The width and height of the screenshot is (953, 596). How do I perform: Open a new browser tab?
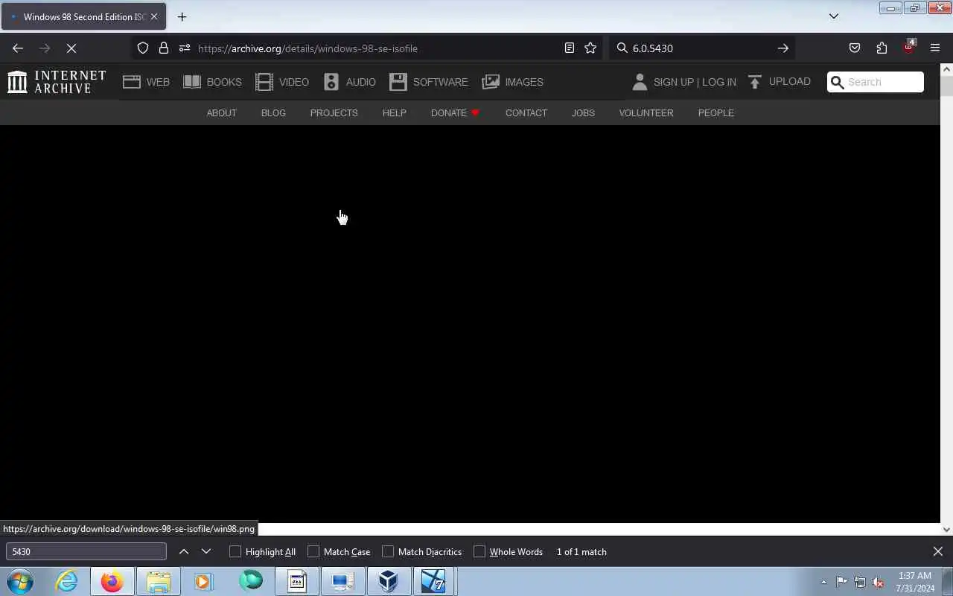[x=182, y=16]
